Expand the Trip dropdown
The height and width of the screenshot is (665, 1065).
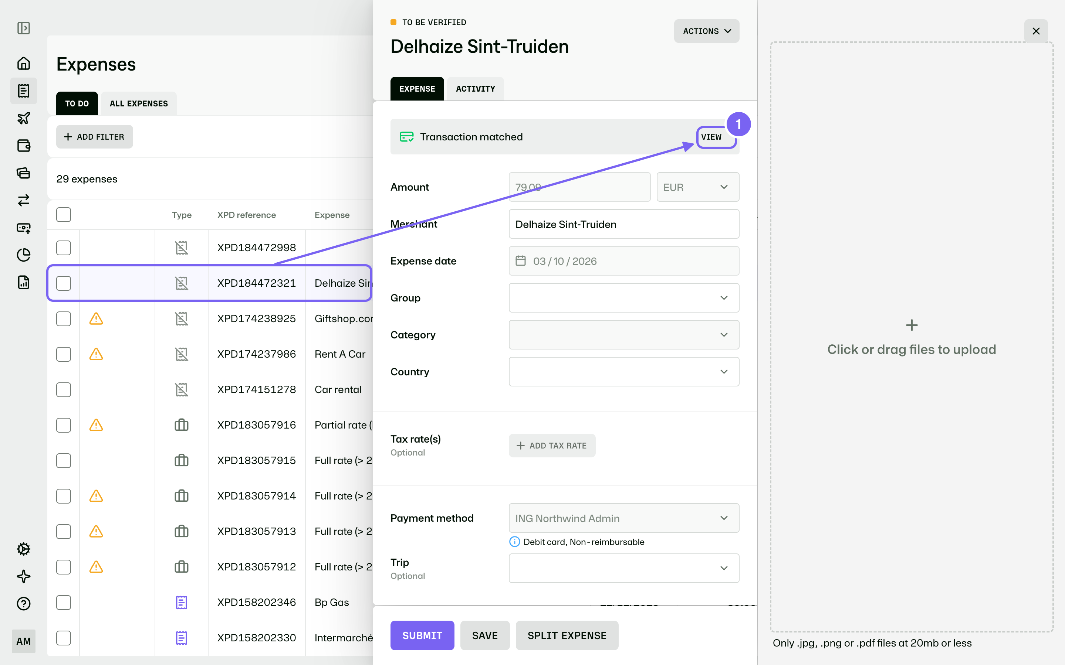coord(623,568)
